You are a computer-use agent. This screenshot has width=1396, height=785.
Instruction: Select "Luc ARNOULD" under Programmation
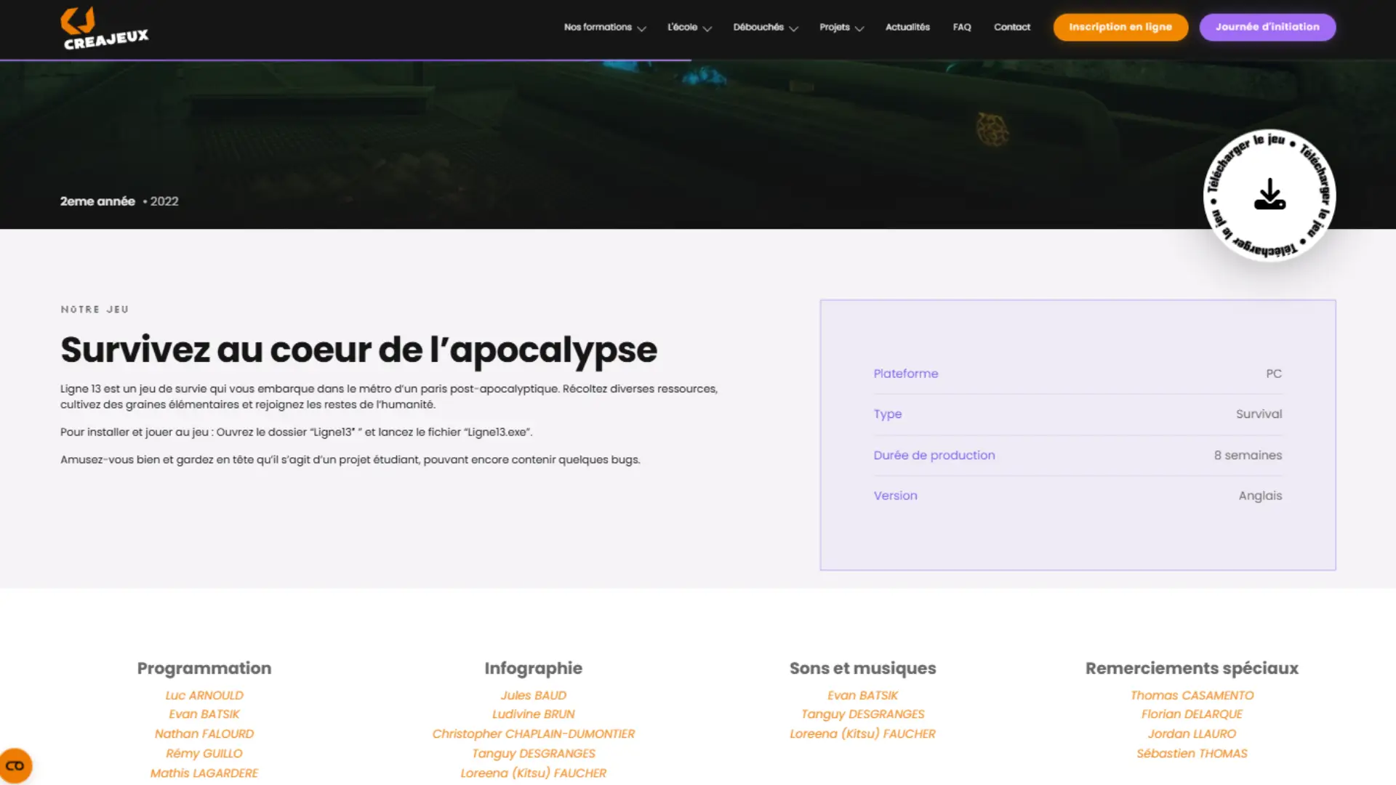click(x=204, y=695)
